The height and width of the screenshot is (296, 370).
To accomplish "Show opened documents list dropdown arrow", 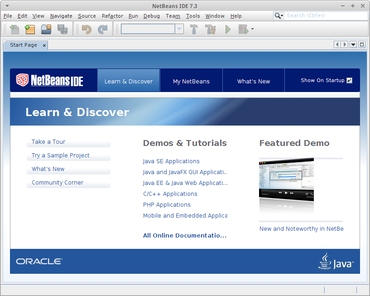I will 353,44.
